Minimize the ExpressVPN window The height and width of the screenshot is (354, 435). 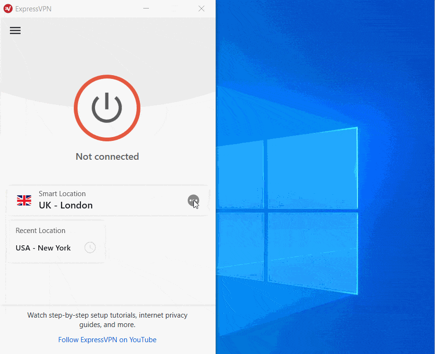click(x=146, y=9)
